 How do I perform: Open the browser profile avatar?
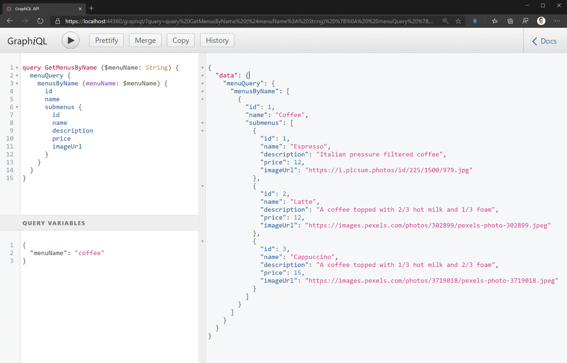pos(541,21)
